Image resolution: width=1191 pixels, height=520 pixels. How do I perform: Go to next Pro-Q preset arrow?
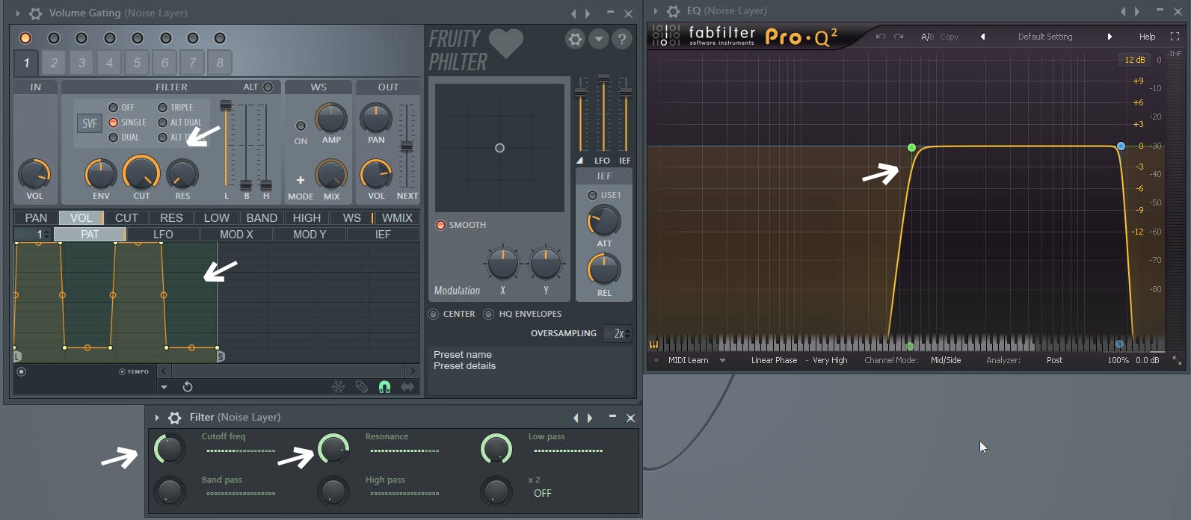1110,37
